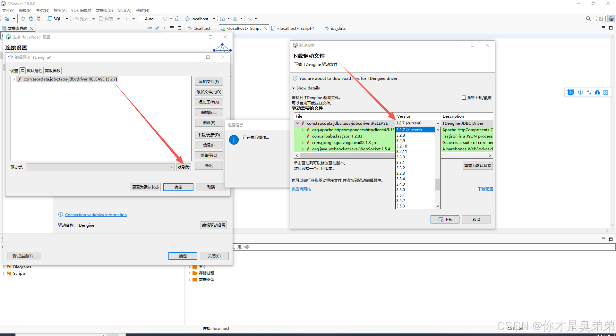Click the info icon beside Connection variables link
This screenshot has height=336, width=616.
[61, 214]
